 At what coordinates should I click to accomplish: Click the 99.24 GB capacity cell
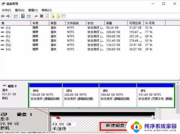pos(112,28)
